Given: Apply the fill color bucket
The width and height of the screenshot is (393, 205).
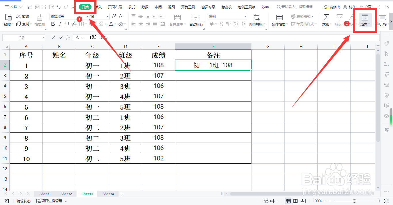Looking at the screenshot, I should click(x=101, y=24).
